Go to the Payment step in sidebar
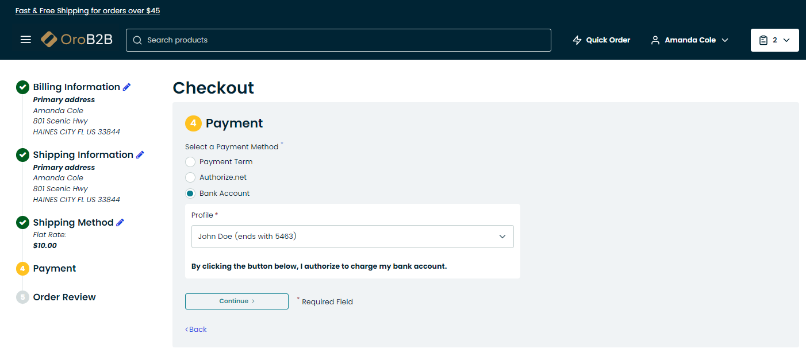Screen dimensions: 806x356 click(x=55, y=269)
